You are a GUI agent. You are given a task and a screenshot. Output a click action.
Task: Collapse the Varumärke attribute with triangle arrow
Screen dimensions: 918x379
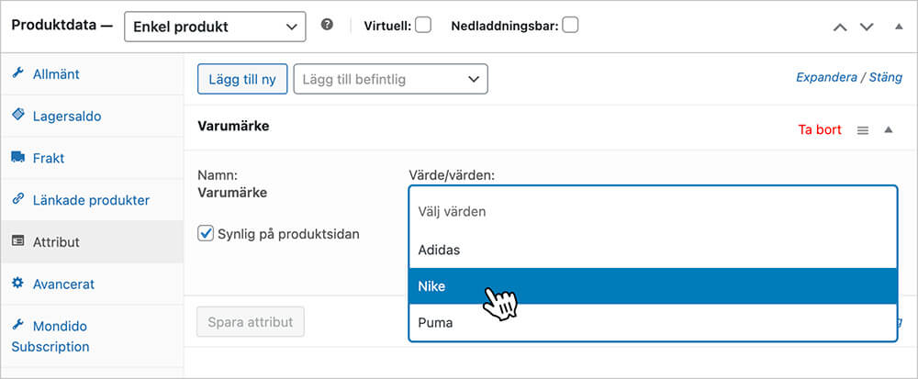(x=888, y=130)
